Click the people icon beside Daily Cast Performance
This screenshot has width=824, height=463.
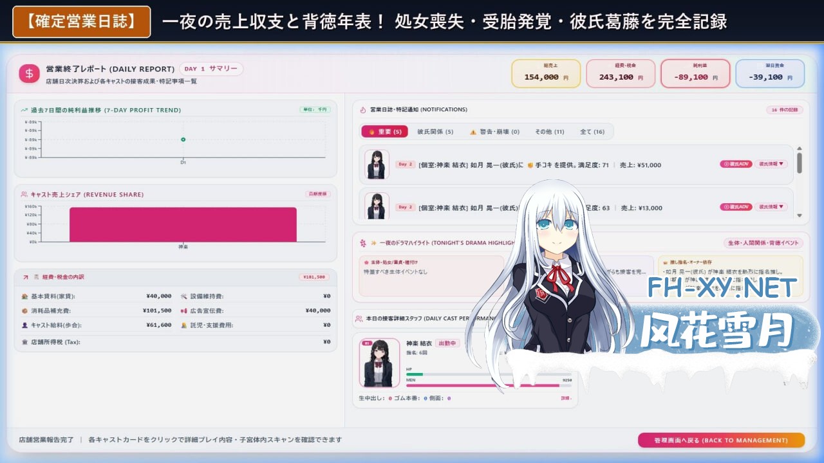(x=358, y=318)
